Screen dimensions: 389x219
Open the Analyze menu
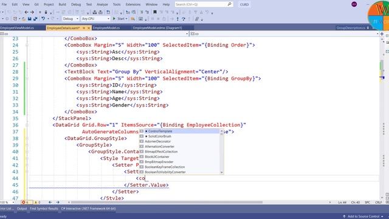pos(102,4)
